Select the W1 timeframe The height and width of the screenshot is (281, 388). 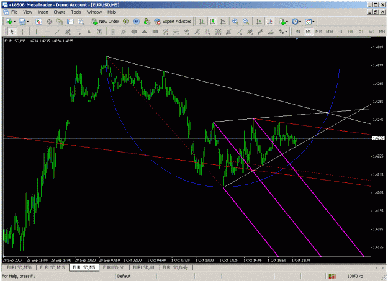coord(372,32)
